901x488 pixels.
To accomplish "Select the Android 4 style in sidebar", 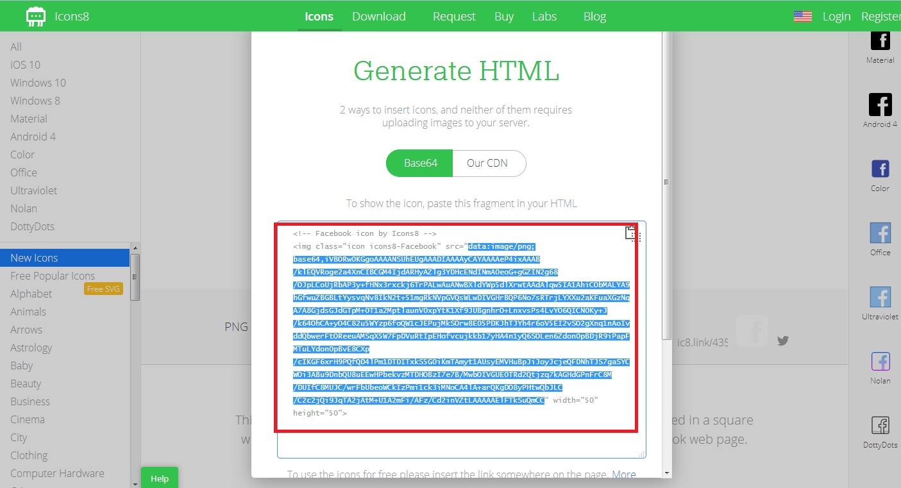I will tap(33, 137).
